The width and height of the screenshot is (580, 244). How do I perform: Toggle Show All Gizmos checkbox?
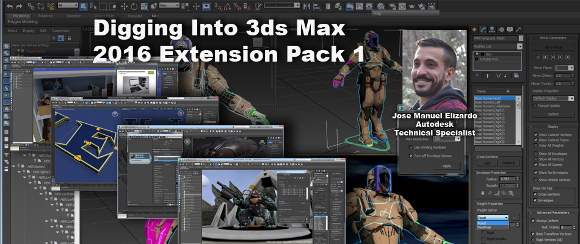click(535, 165)
